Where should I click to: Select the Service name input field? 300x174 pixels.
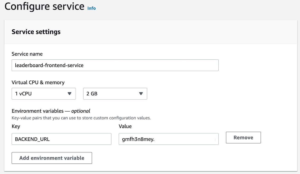click(x=115, y=65)
